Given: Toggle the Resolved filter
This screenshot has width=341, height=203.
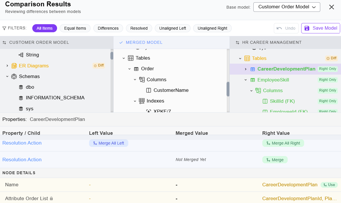Looking at the screenshot, I should [x=139, y=28].
